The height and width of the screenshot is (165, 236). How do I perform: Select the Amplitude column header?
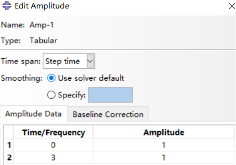coord(164,132)
